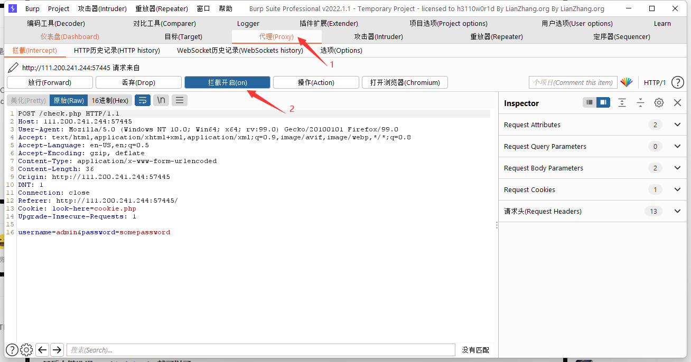The height and width of the screenshot is (362, 691).
Task: Switch to the Comparer tab
Action: (164, 23)
